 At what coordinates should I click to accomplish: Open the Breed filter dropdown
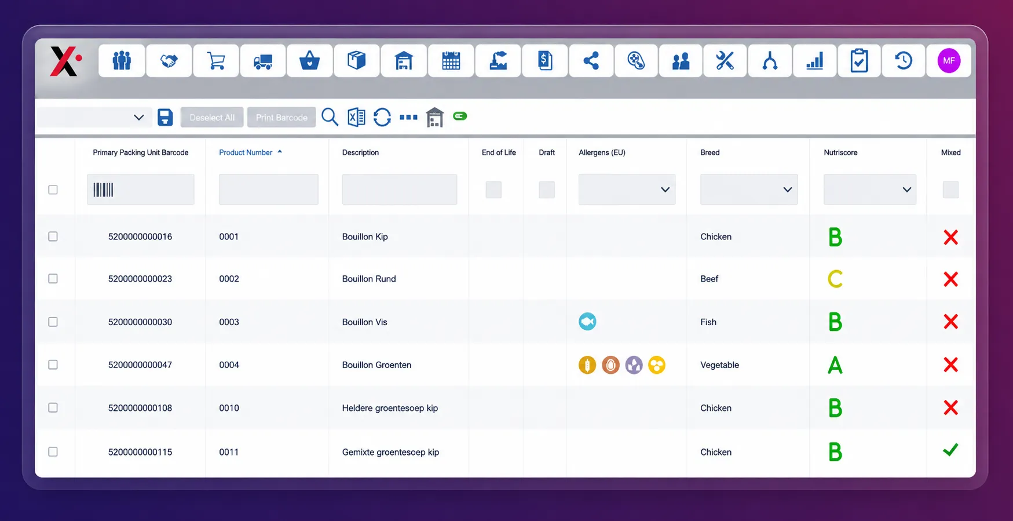point(749,190)
